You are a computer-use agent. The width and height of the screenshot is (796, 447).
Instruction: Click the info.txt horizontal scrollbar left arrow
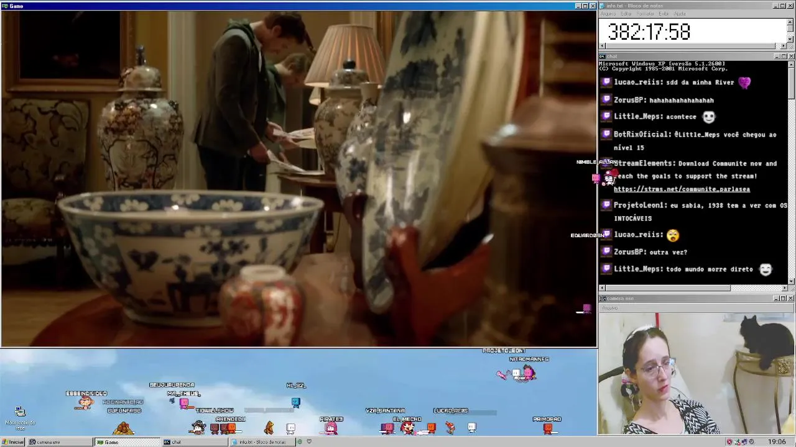(x=602, y=46)
